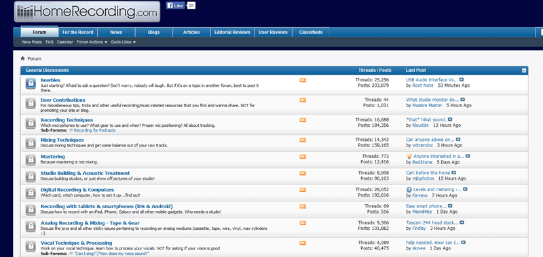
Task: View user profile of Massive Master
Action: click(x=427, y=106)
